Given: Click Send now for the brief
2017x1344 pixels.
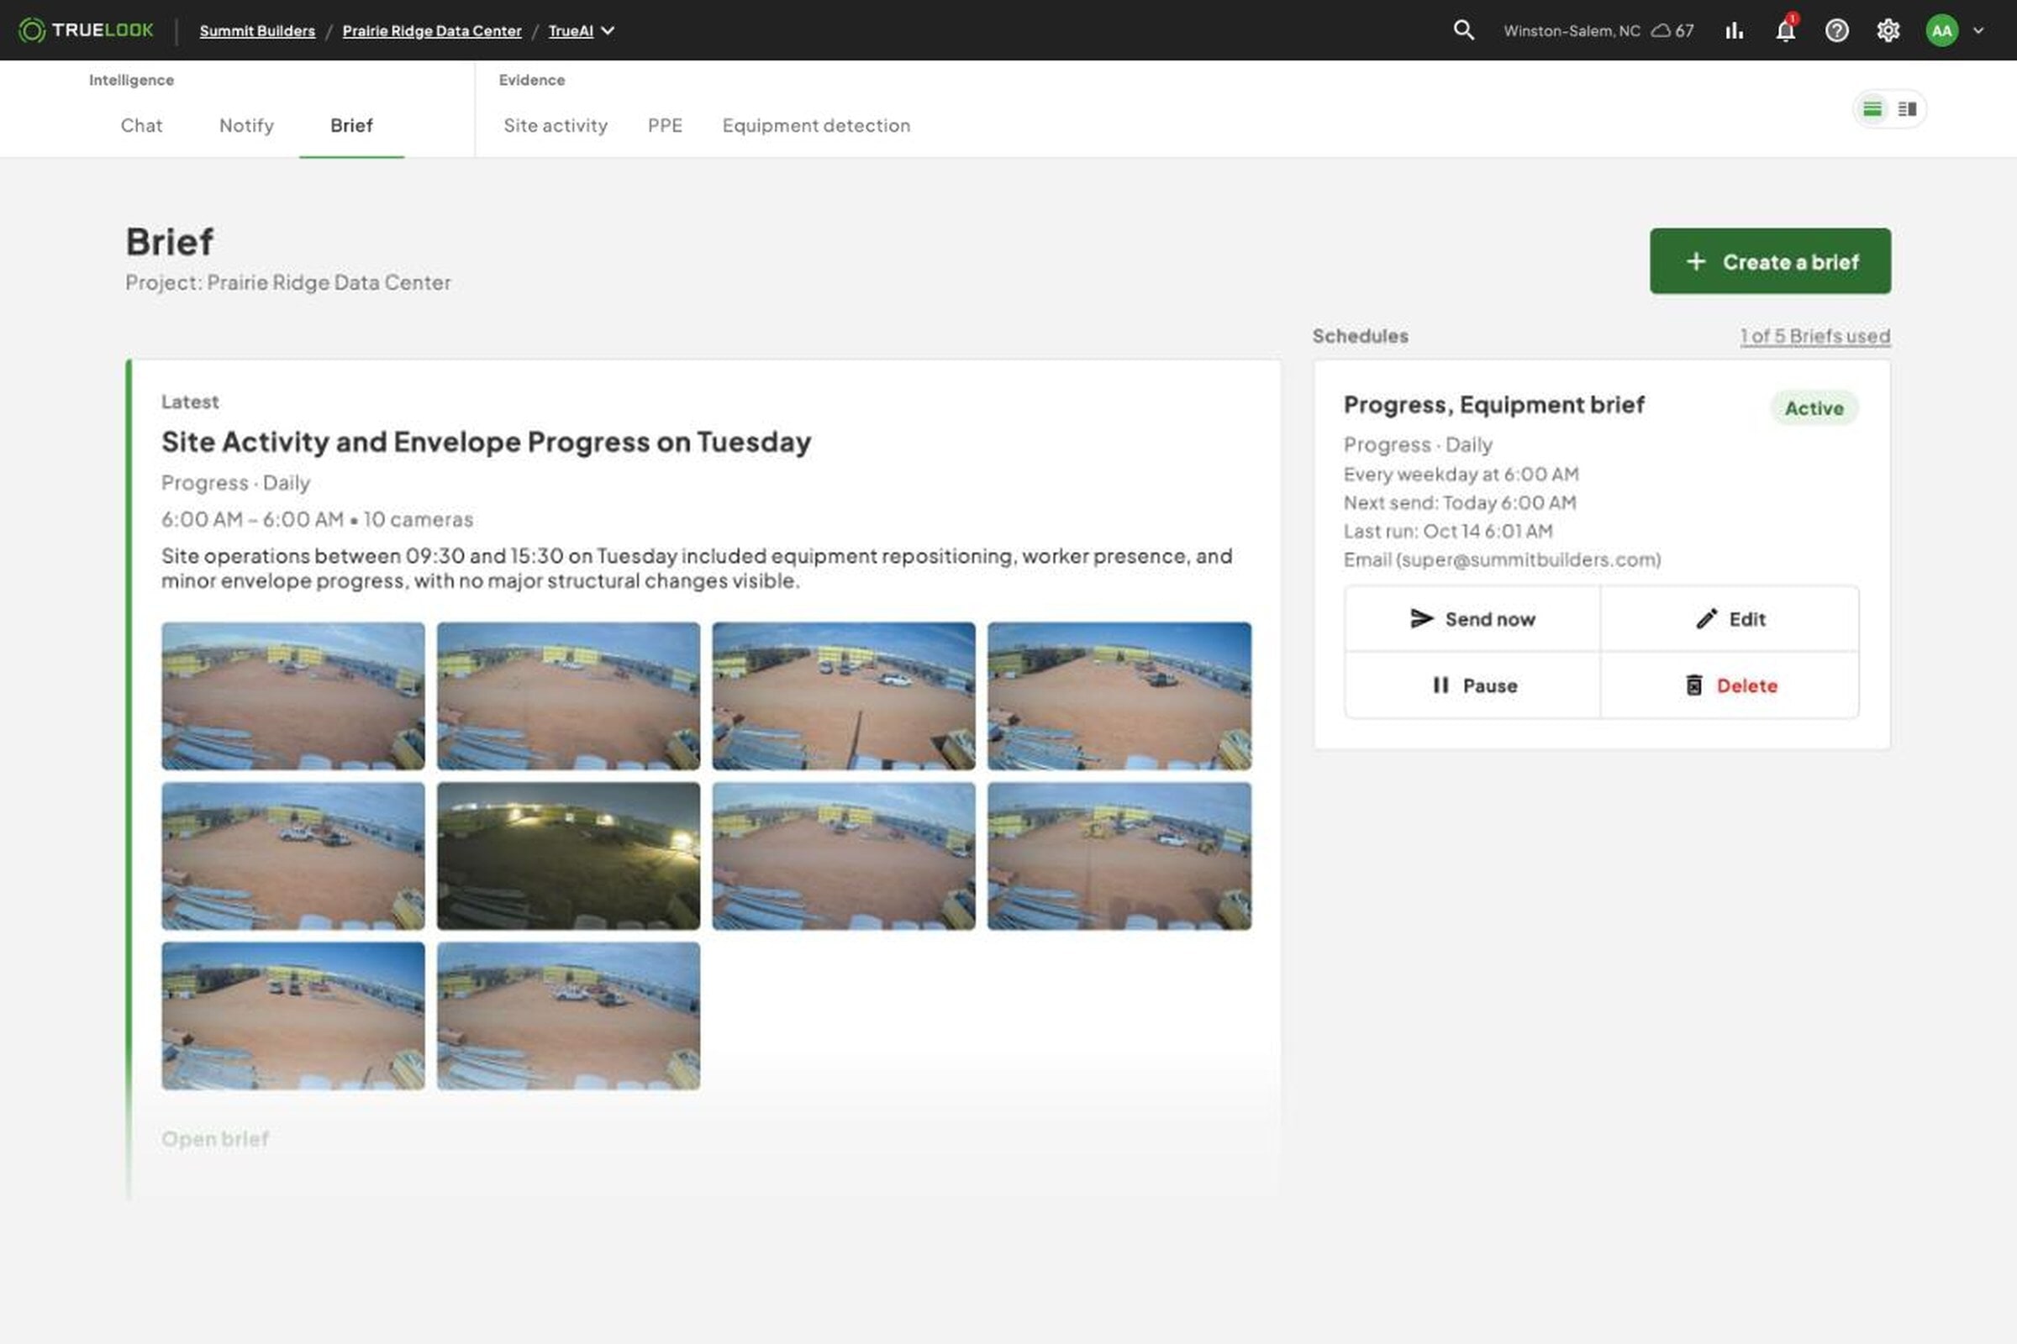Looking at the screenshot, I should 1472,619.
